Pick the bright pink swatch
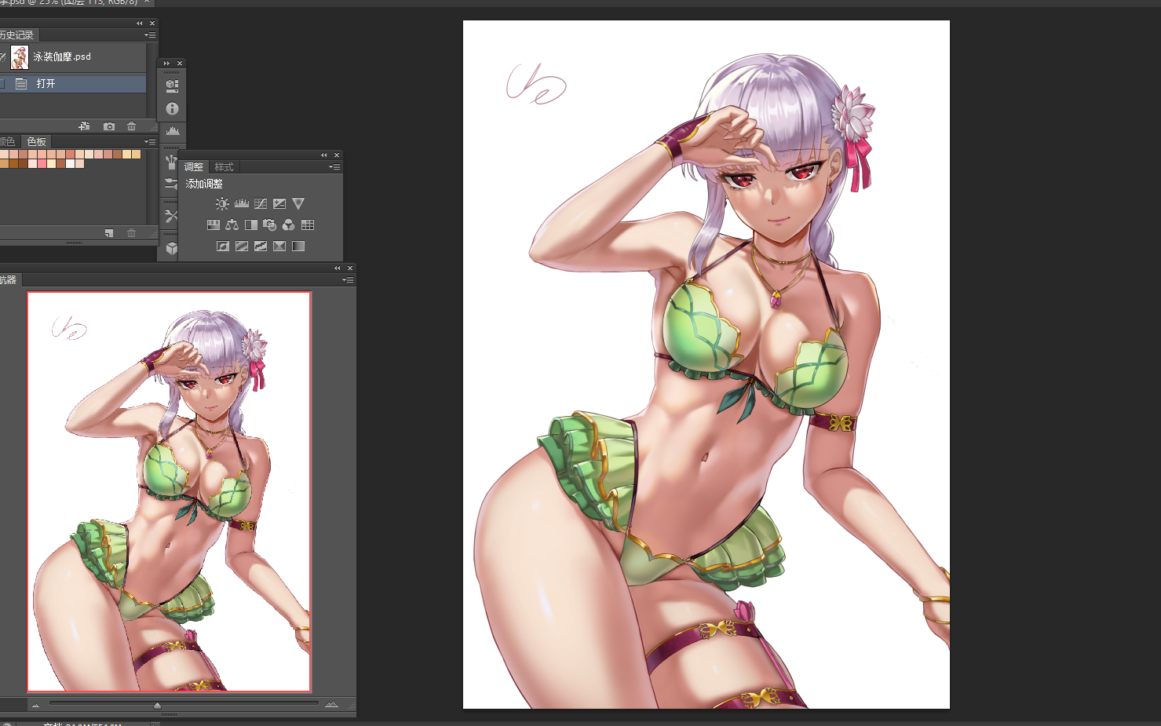1161x726 pixels. point(42,163)
